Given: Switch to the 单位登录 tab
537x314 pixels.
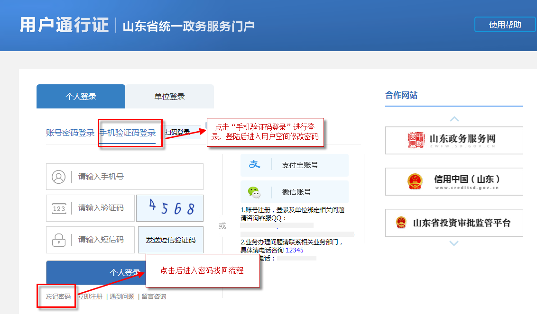Looking at the screenshot, I should (x=169, y=96).
